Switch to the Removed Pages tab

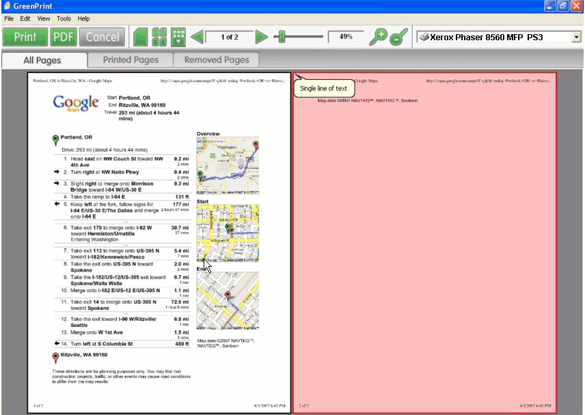pos(217,60)
